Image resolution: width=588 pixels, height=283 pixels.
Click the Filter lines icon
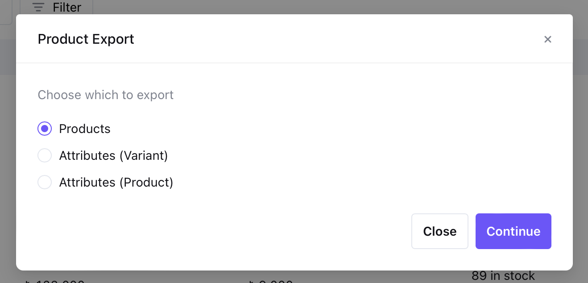38,7
